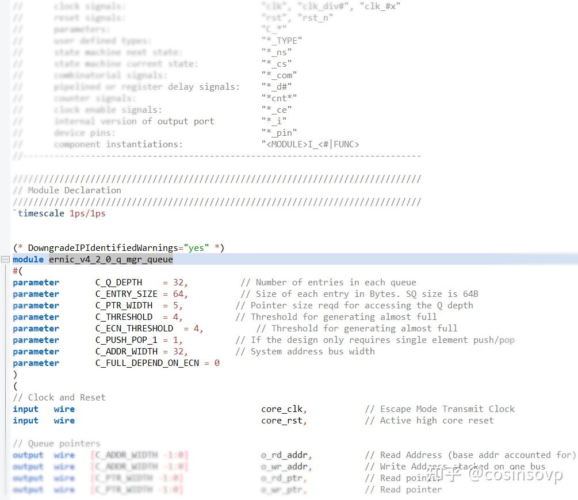Click the "yes" string in DowngradeIPIdentifiedWarnings

pos(196,247)
